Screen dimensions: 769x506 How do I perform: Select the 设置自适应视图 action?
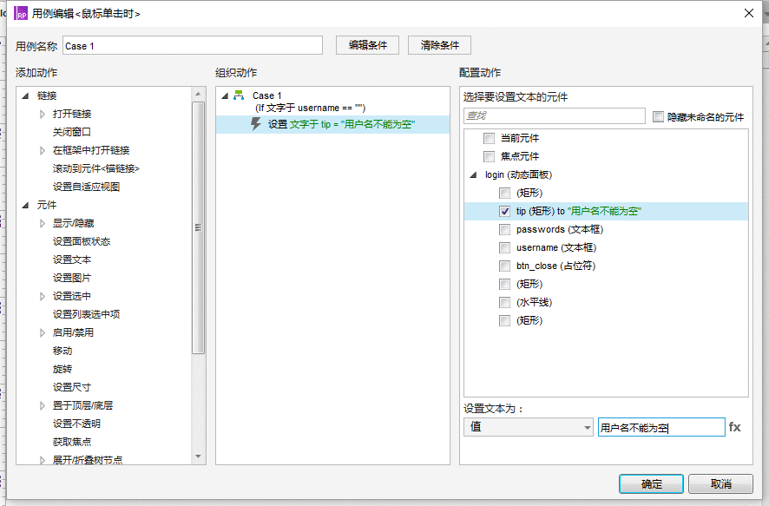click(86, 187)
